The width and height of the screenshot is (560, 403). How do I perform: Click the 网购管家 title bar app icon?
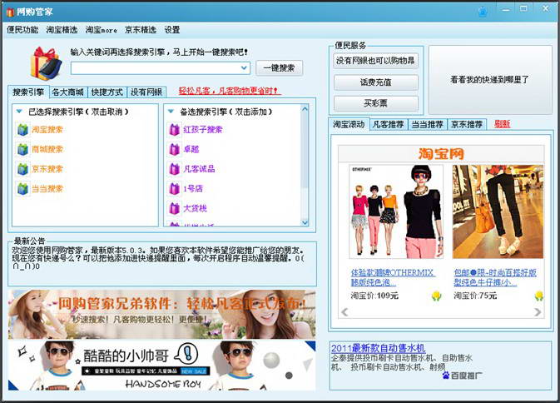point(10,12)
